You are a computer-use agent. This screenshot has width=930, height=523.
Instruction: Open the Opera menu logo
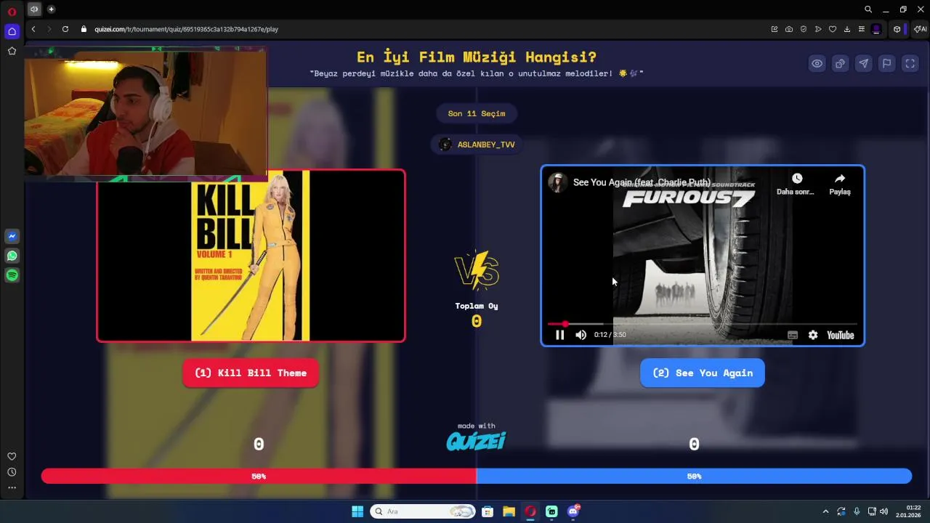click(12, 10)
